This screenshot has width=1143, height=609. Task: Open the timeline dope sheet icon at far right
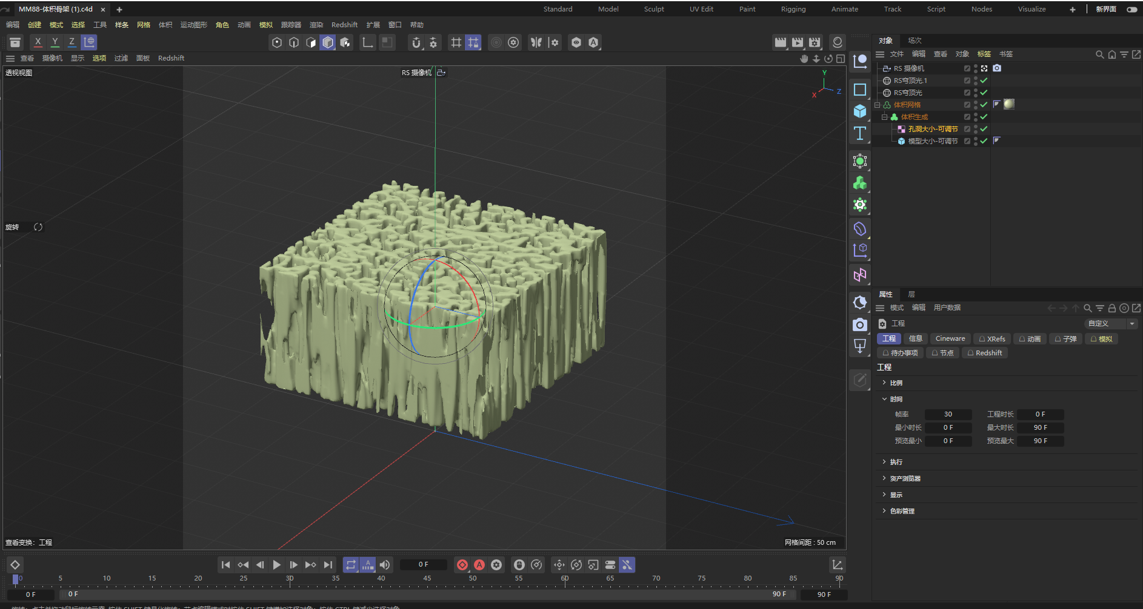click(837, 565)
